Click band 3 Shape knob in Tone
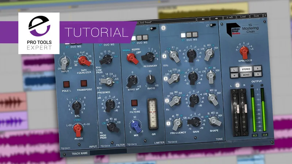 211,76
